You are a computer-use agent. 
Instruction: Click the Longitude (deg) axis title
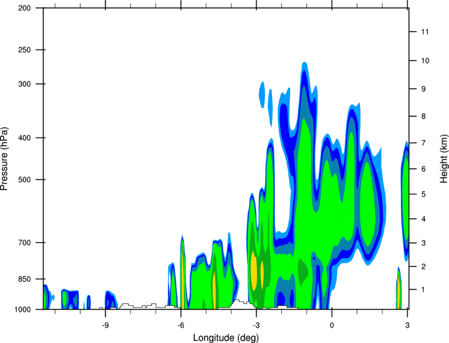point(226,338)
